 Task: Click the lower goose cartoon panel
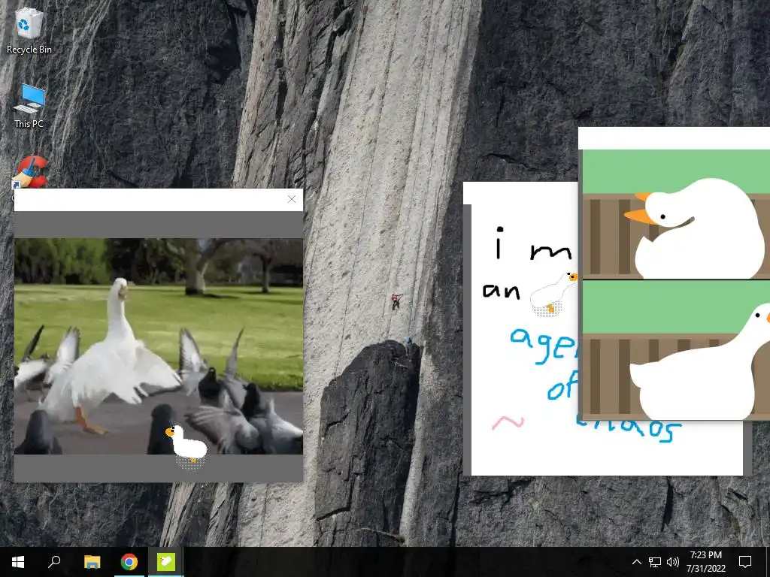[x=676, y=350]
